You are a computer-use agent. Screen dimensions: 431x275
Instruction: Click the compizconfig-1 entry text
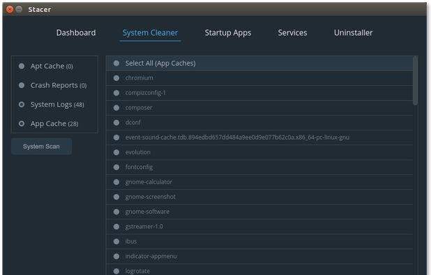point(145,93)
